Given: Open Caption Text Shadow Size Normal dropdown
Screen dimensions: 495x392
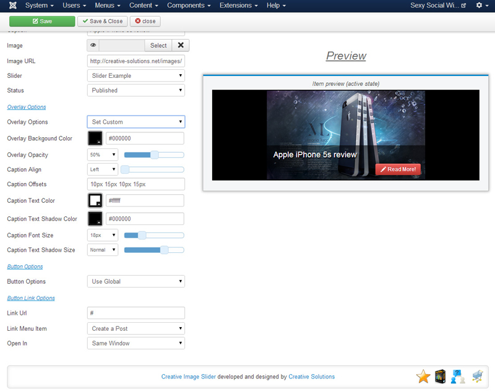Looking at the screenshot, I should click(103, 250).
